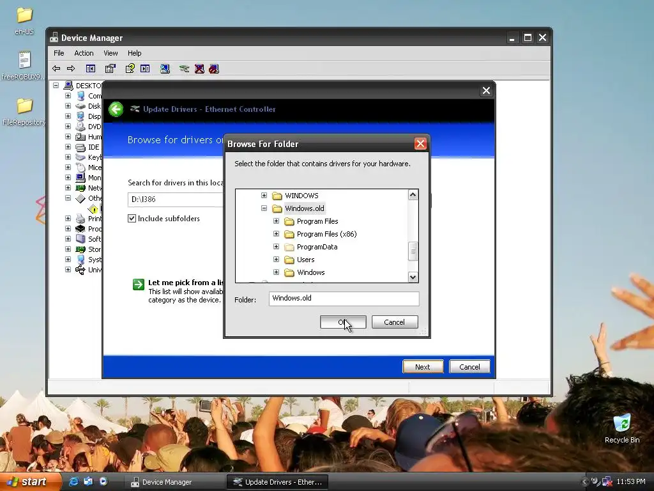Expand the ProgramData folder node
This screenshot has width=654, height=491.
pyautogui.click(x=276, y=247)
